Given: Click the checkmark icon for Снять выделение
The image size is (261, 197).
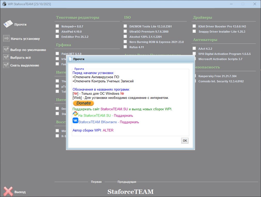Looking at the screenshot, I should [6, 65].
